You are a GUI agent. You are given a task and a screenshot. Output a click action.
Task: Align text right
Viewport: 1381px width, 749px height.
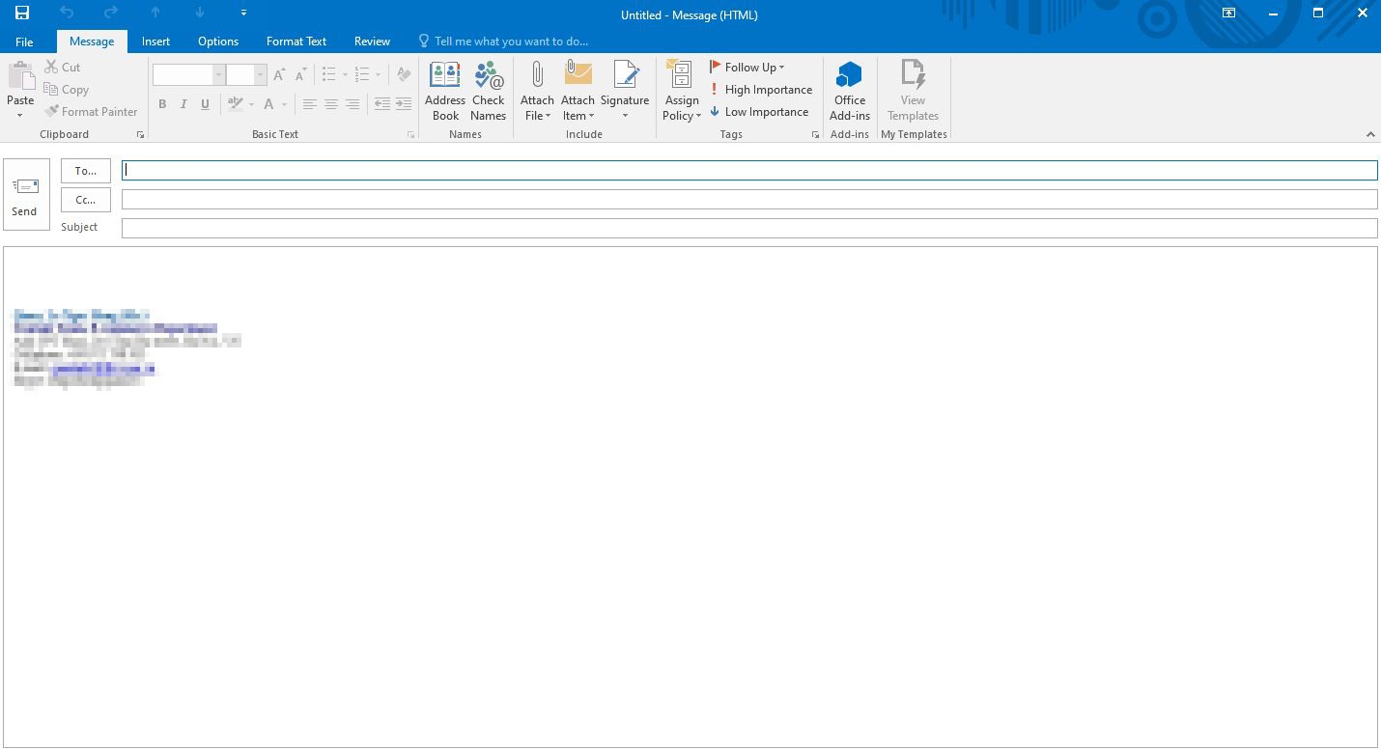(x=352, y=104)
